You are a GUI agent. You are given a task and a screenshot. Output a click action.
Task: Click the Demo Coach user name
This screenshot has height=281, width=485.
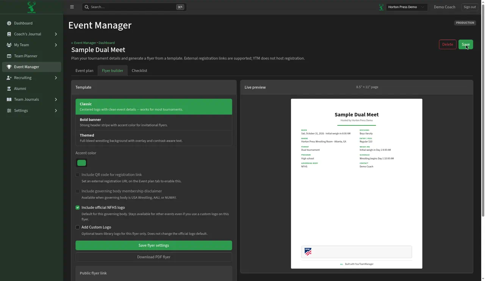(x=444, y=7)
